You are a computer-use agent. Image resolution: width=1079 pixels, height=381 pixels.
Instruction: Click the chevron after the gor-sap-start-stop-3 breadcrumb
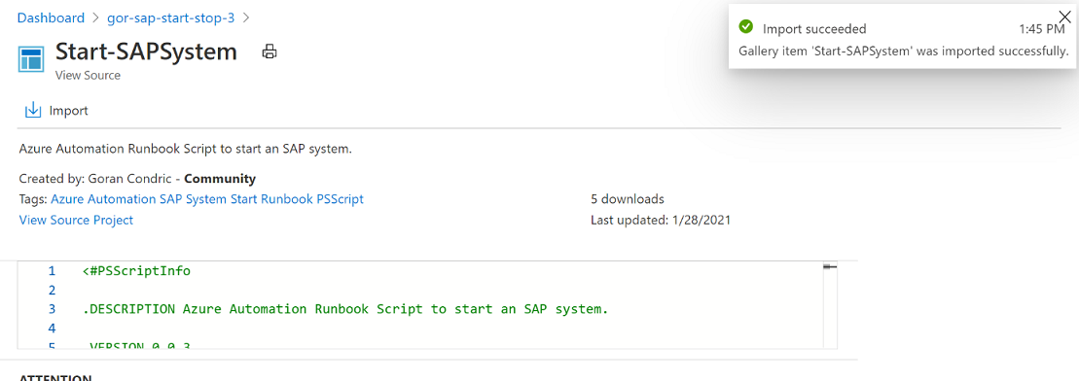245,17
